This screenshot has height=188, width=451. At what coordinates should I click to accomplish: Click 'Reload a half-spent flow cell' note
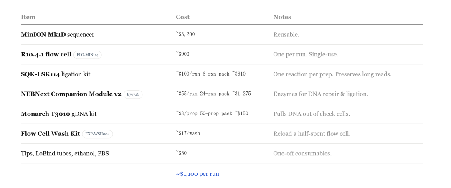(312, 134)
